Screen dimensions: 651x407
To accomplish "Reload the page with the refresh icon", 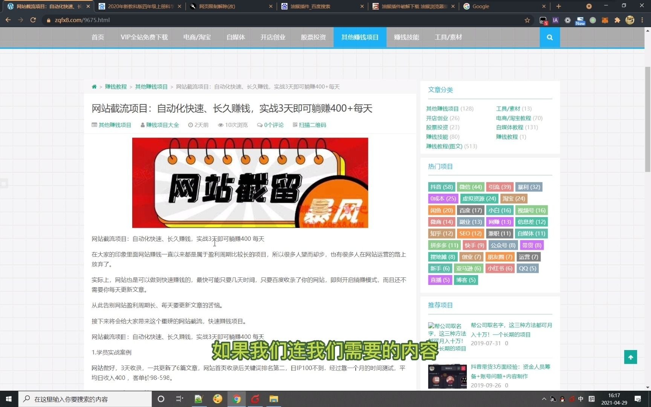I will click(x=33, y=20).
